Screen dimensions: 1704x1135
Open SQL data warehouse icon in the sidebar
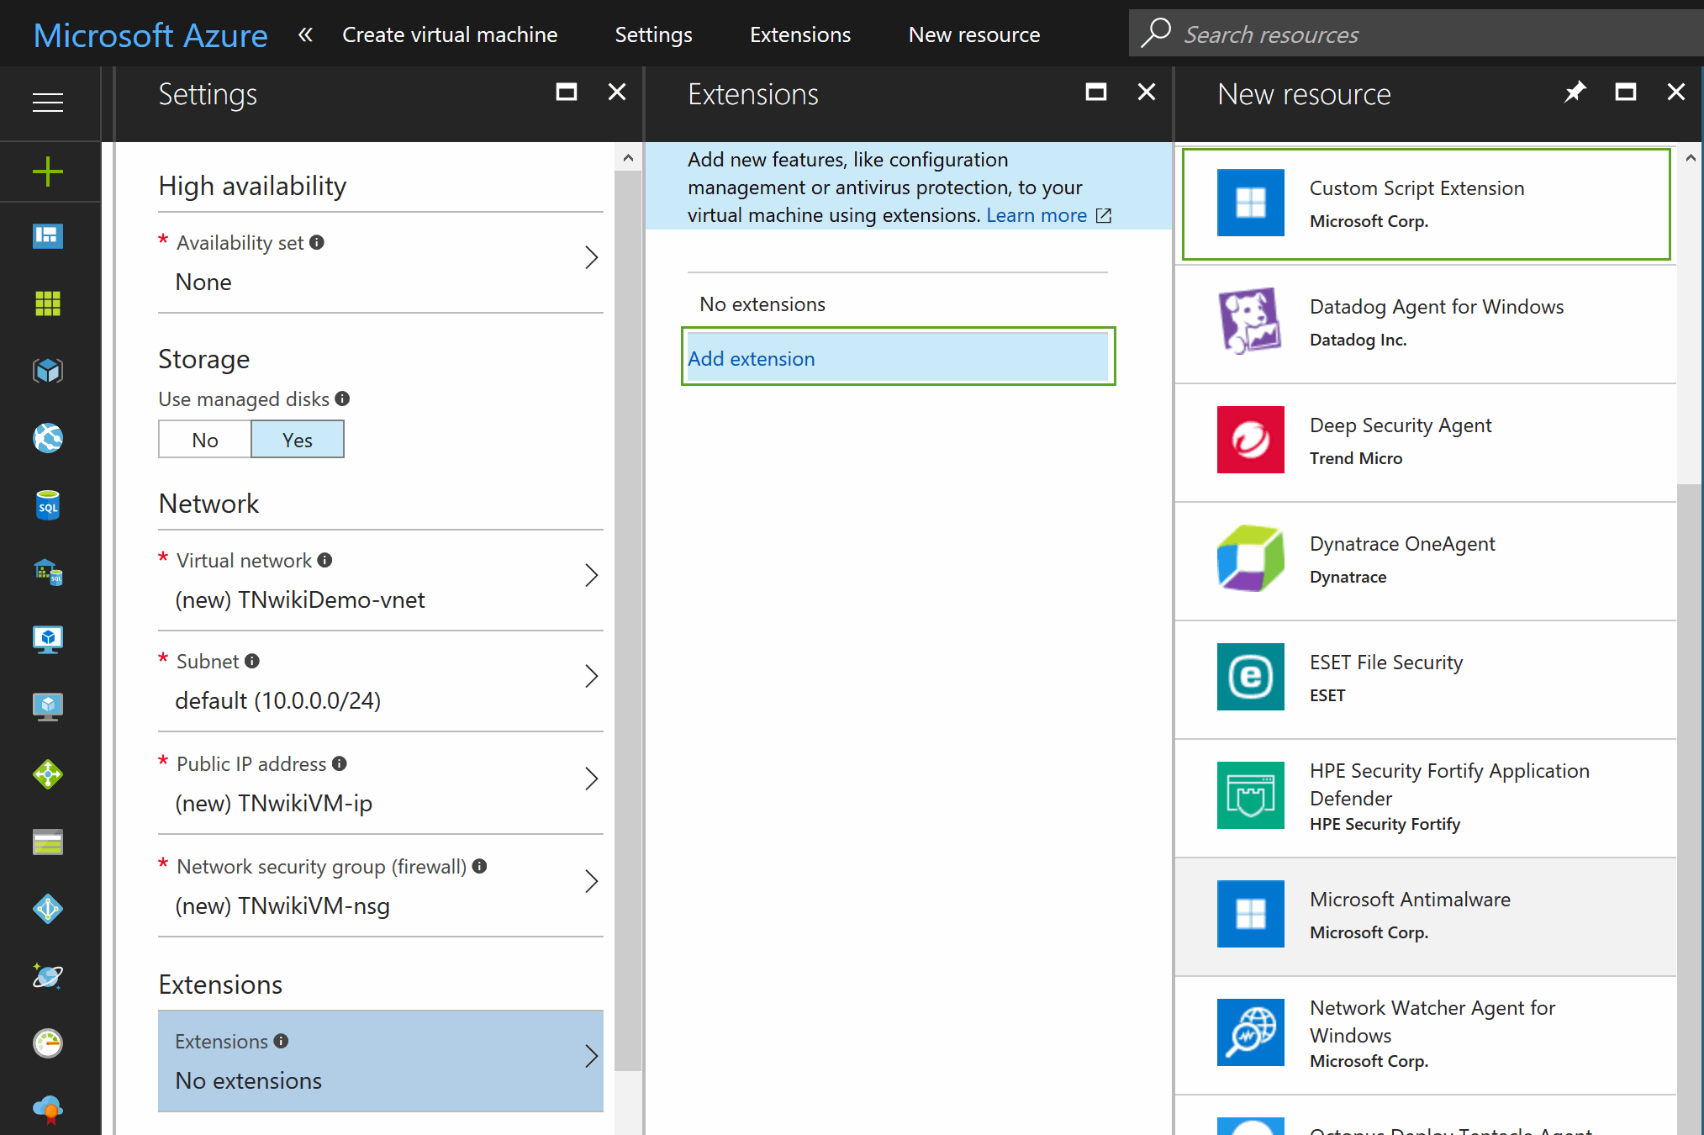click(x=48, y=572)
